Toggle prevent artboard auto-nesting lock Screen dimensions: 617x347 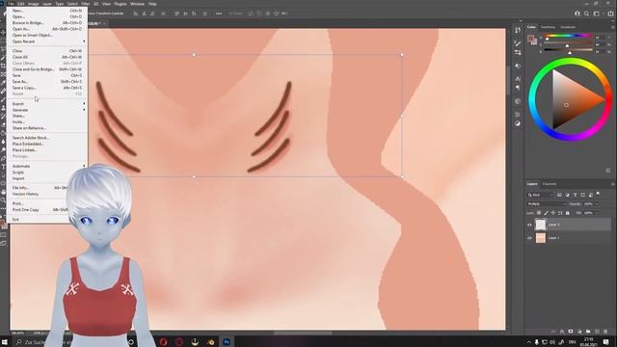point(560,213)
